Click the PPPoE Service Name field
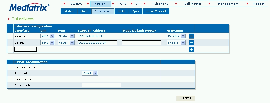 (101, 67)
